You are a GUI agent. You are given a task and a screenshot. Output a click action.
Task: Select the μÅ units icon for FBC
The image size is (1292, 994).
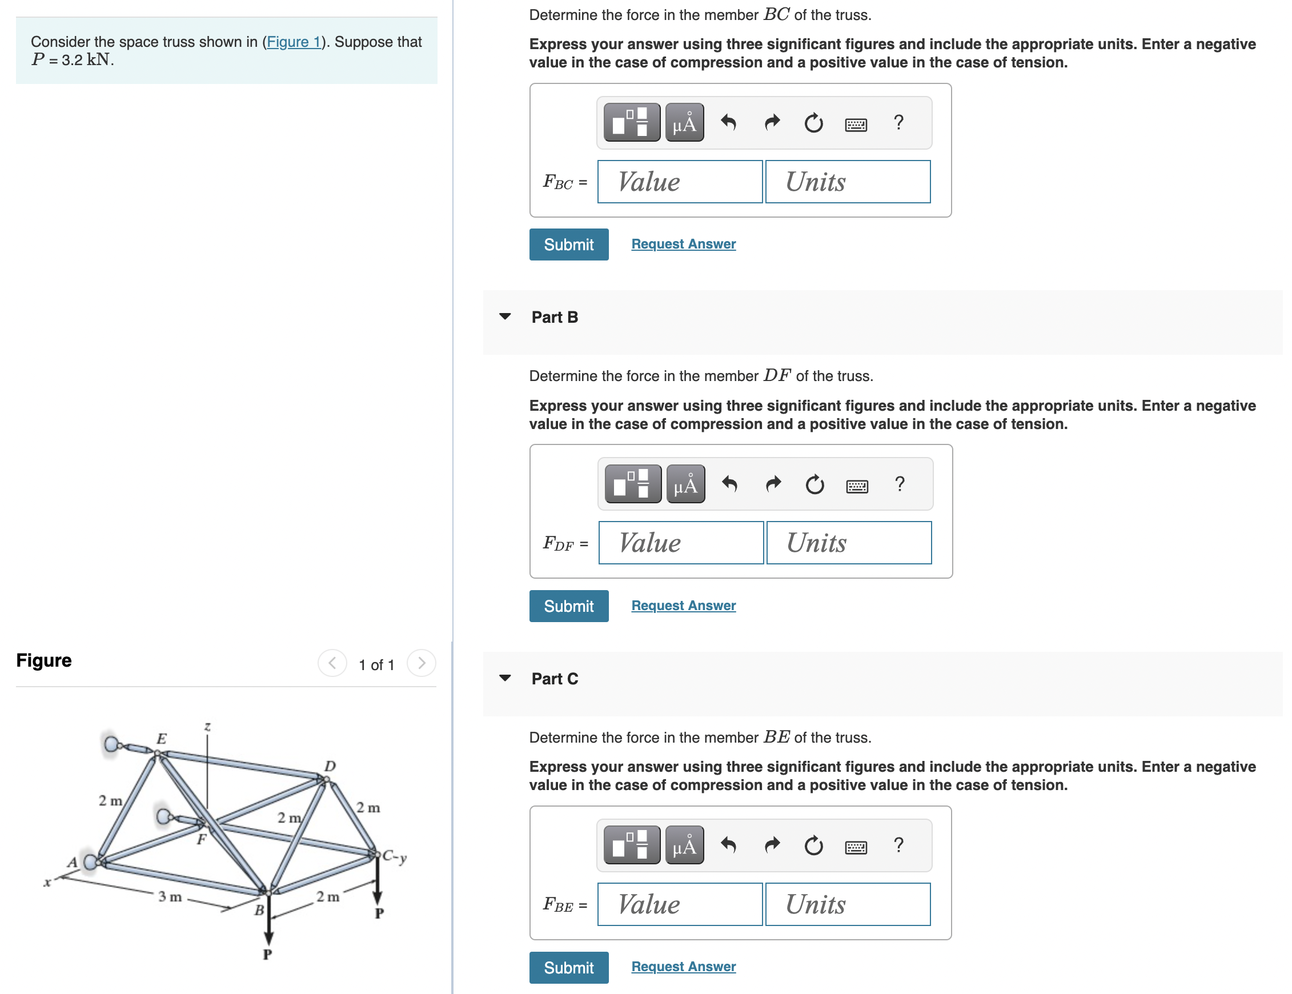pyautogui.click(x=684, y=122)
